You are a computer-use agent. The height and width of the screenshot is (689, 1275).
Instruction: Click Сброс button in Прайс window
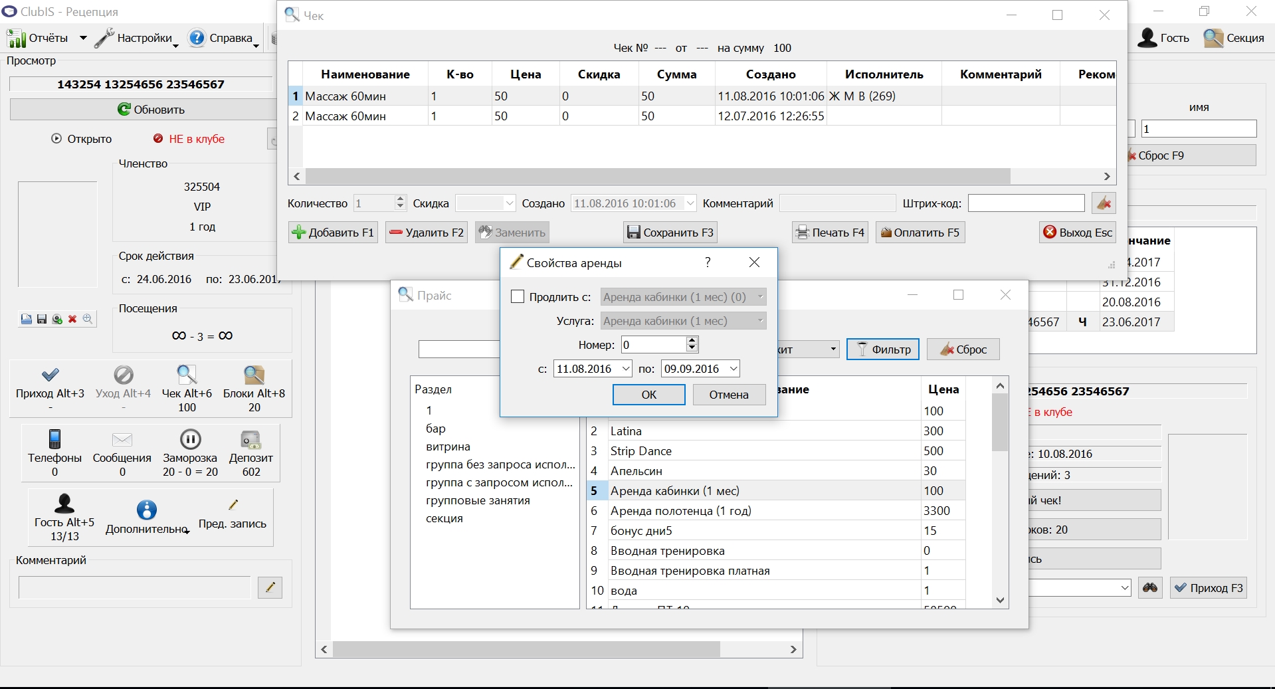coord(963,349)
